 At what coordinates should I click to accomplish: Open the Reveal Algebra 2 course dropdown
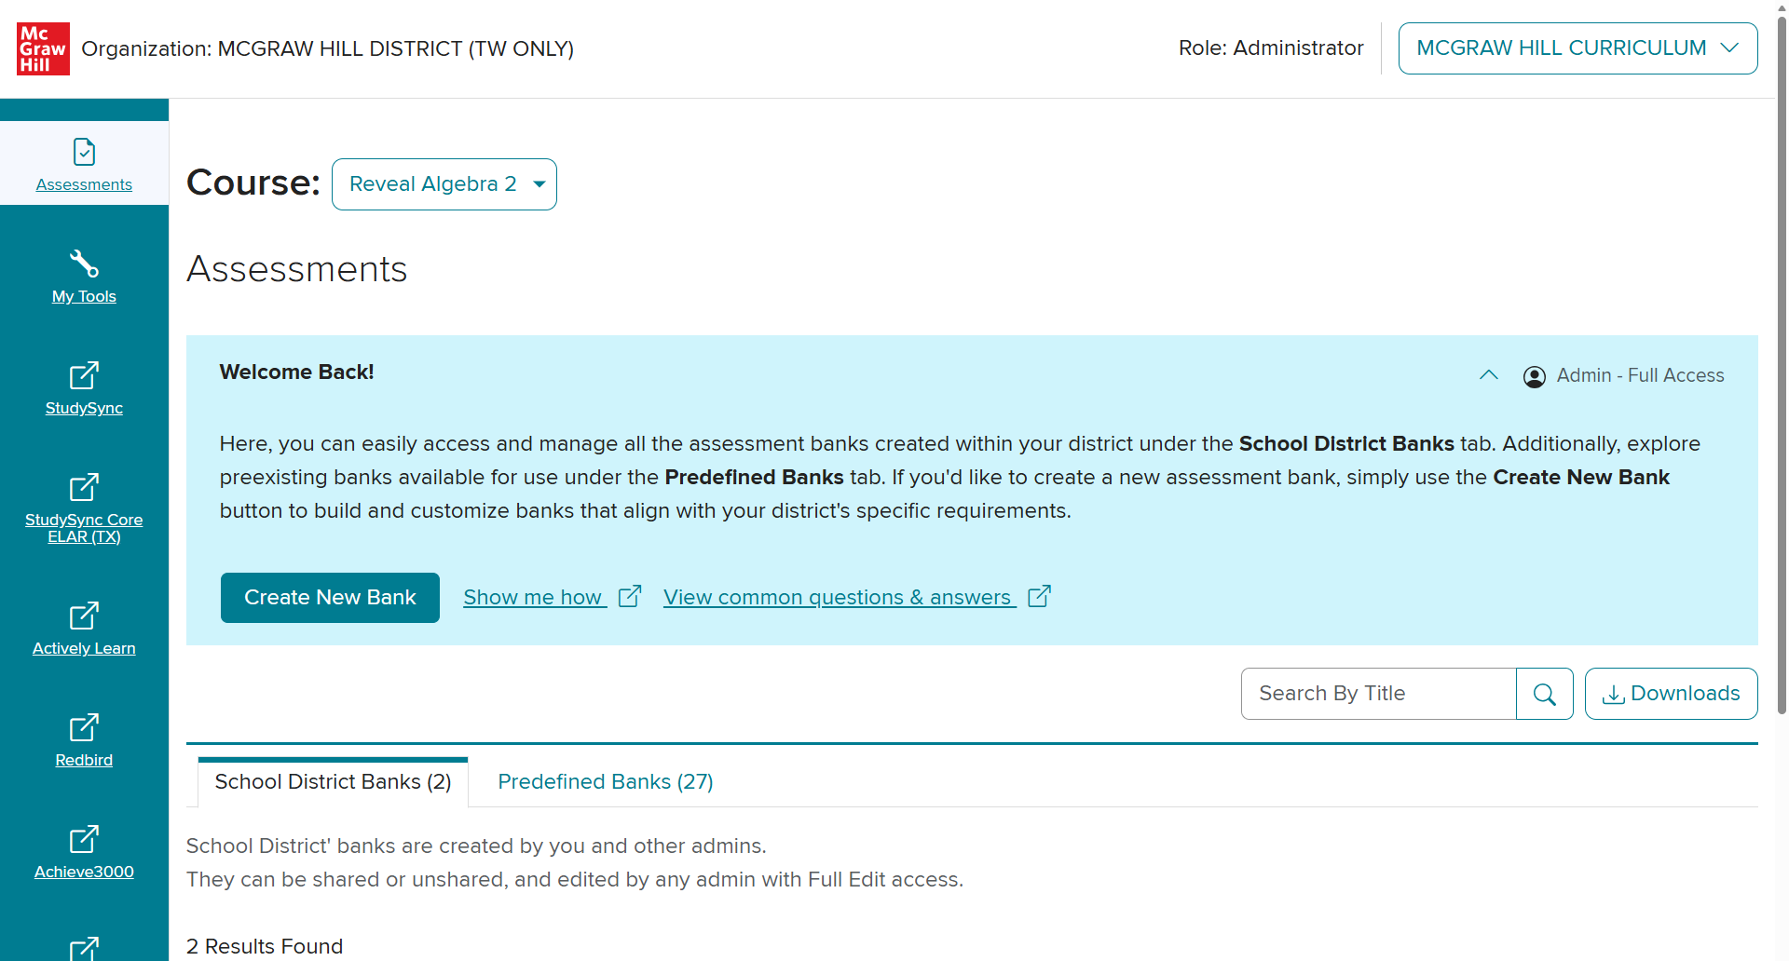tap(444, 184)
